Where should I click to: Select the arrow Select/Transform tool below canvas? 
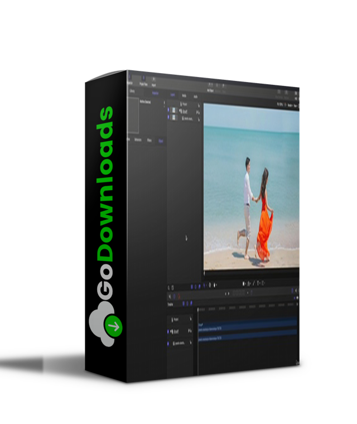click(x=243, y=284)
